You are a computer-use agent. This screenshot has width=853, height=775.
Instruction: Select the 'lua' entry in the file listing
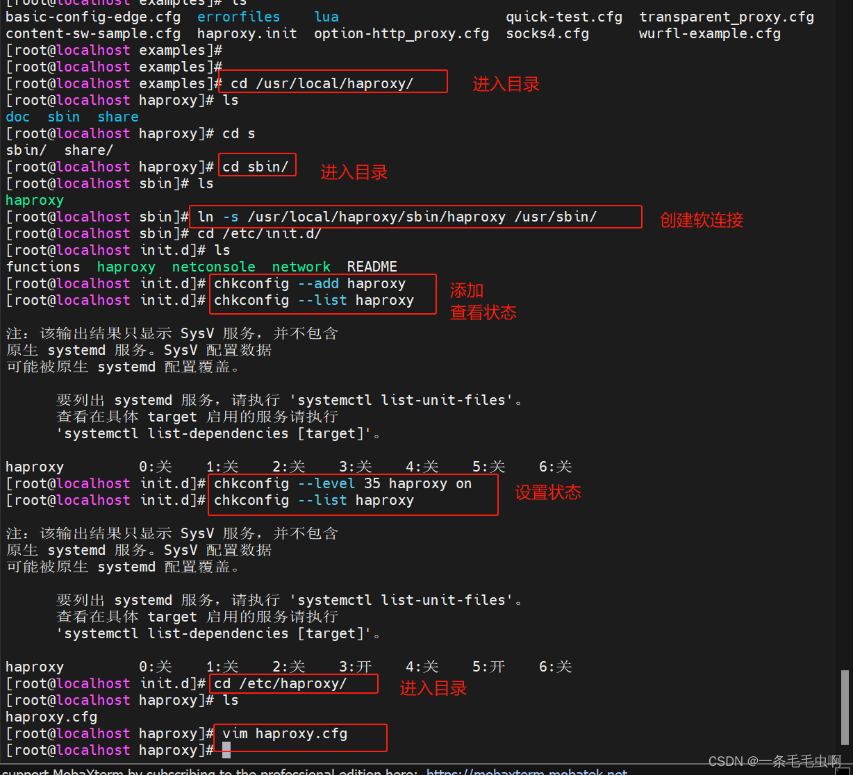326,16
